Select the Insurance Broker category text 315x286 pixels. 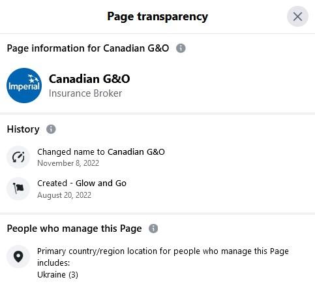(85, 93)
